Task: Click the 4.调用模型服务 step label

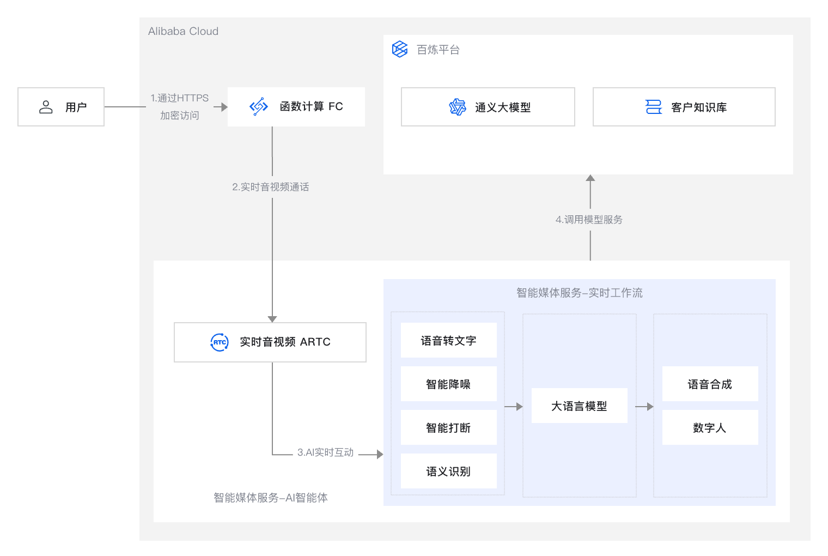Action: (x=589, y=220)
